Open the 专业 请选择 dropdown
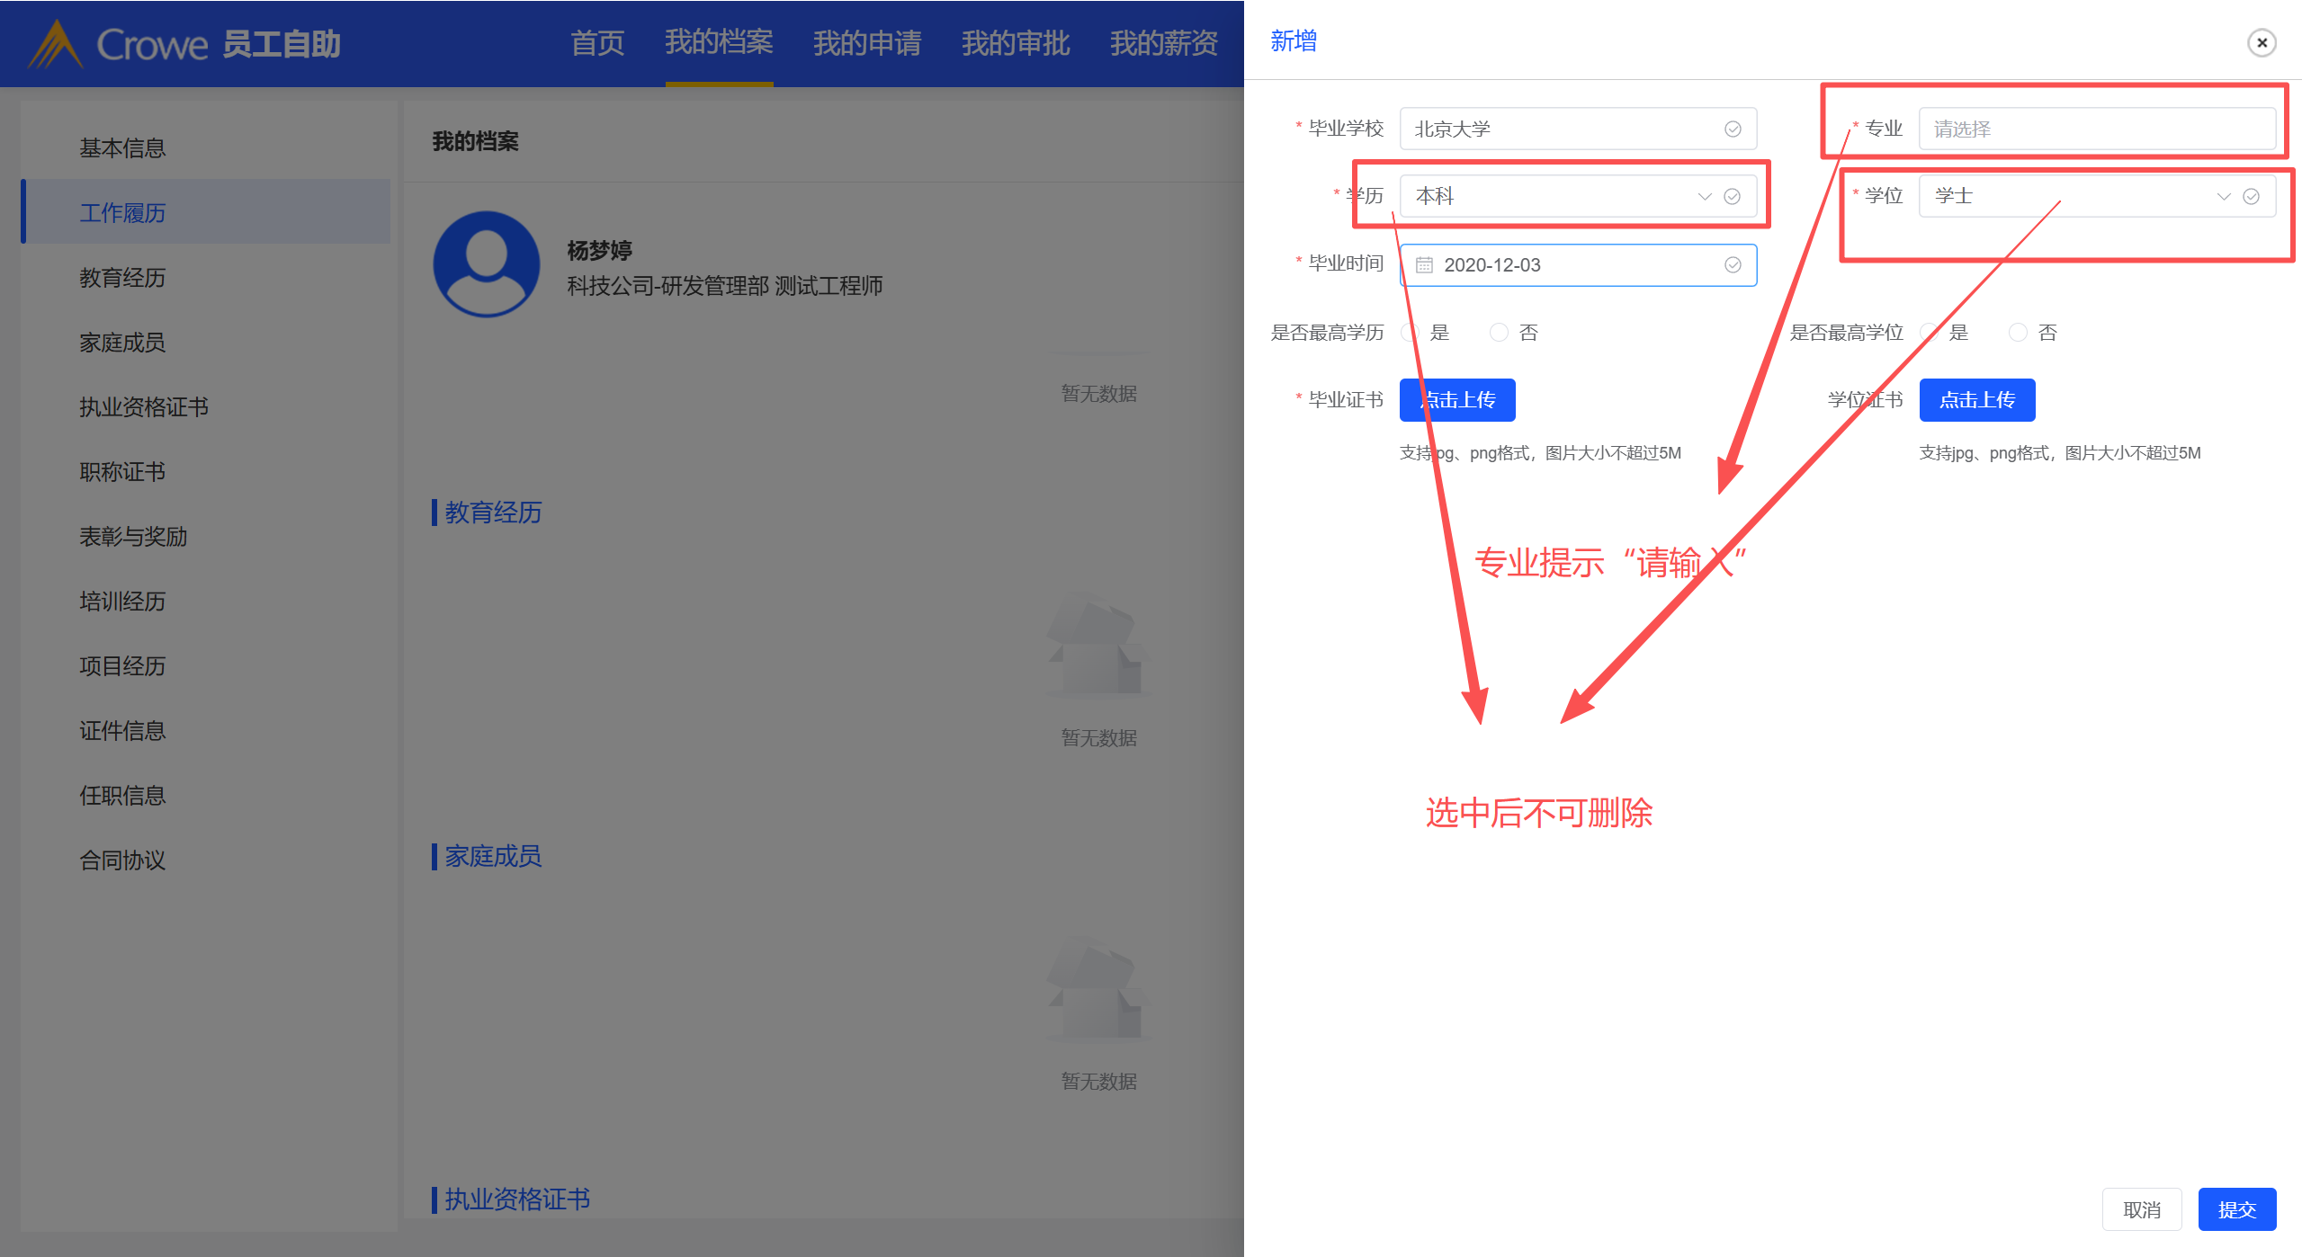Viewport: 2302px width, 1257px height. coord(2096,129)
